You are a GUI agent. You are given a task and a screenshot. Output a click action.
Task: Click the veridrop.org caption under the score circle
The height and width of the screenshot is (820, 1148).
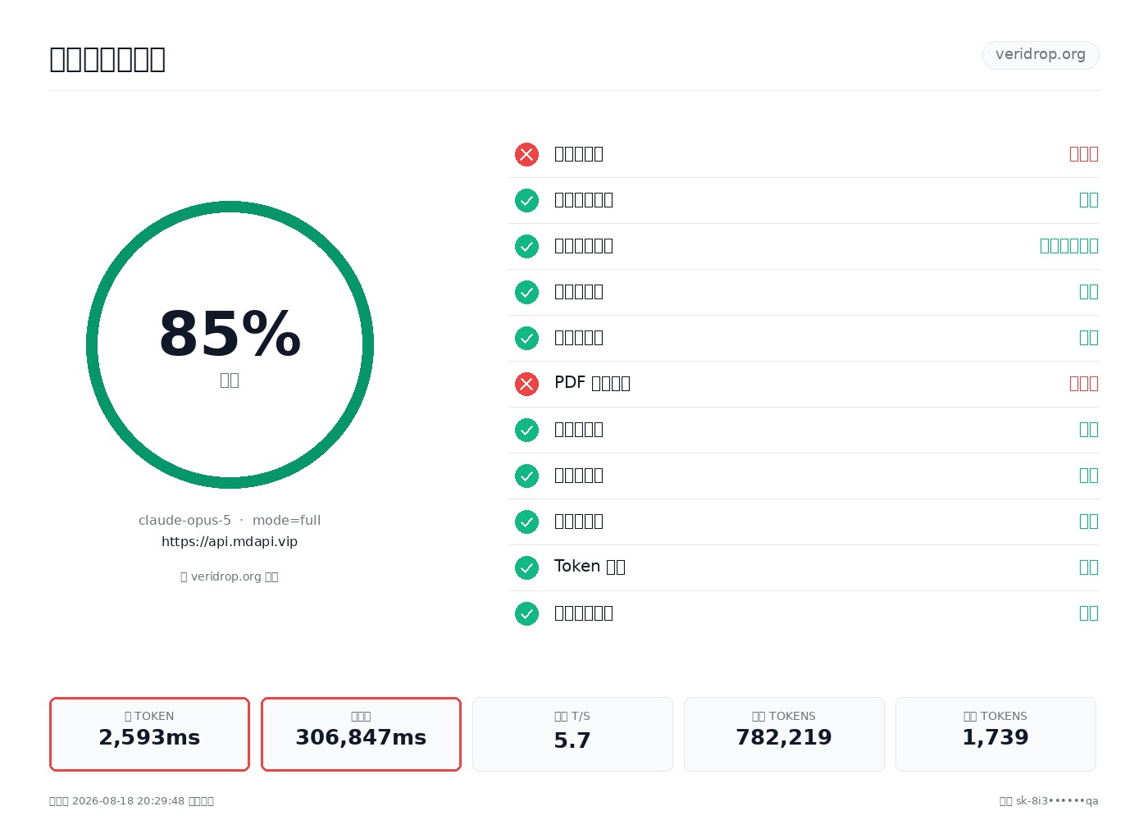click(230, 576)
